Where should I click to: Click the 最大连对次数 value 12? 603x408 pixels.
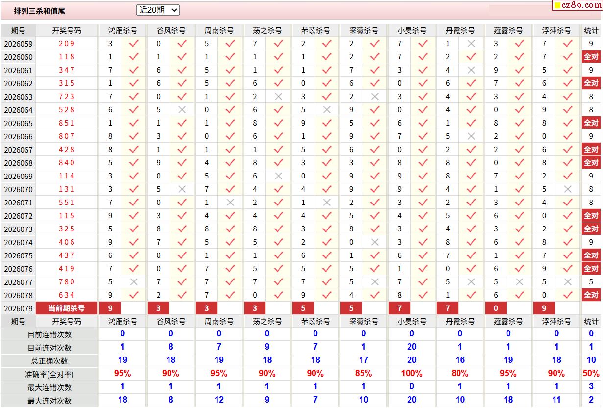(219, 400)
